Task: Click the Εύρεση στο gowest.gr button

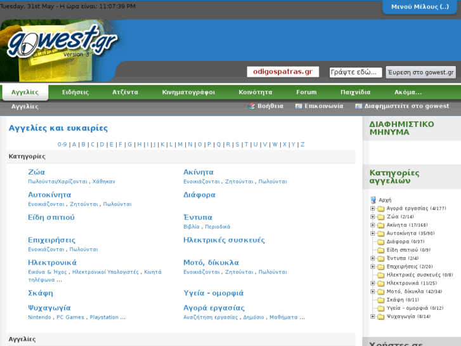Action: click(x=420, y=72)
